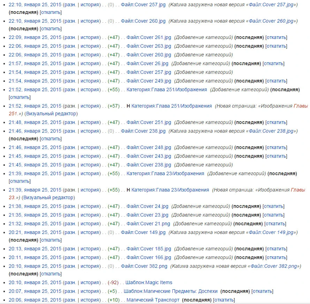310x304 pixels.
Task: Open the 21:52 new page link, Категория:Глава 251/Изображения
Action: (x=172, y=106)
